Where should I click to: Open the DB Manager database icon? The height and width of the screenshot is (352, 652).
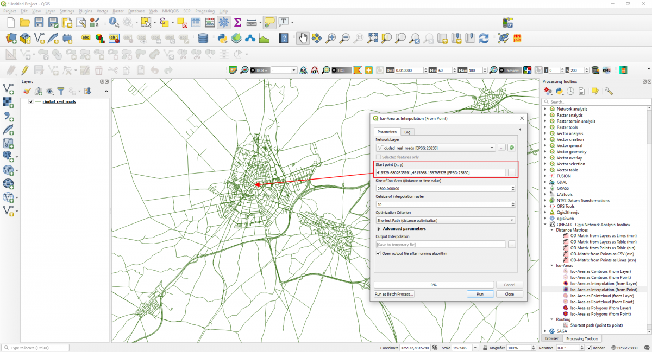point(203,39)
